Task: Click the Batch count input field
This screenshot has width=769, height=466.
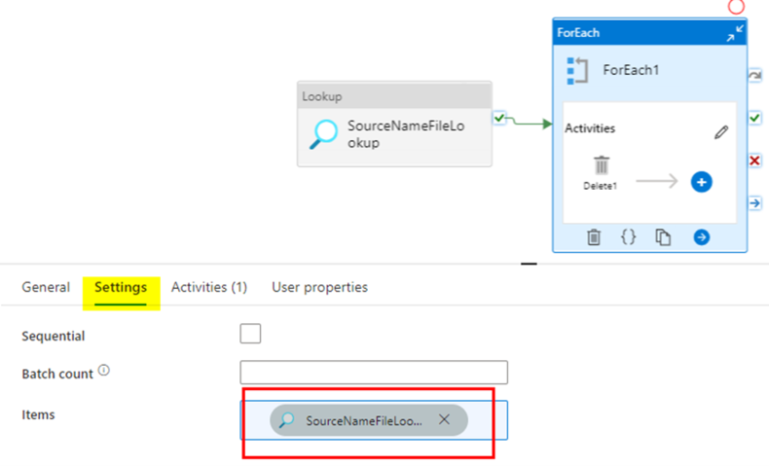Action: tap(374, 373)
